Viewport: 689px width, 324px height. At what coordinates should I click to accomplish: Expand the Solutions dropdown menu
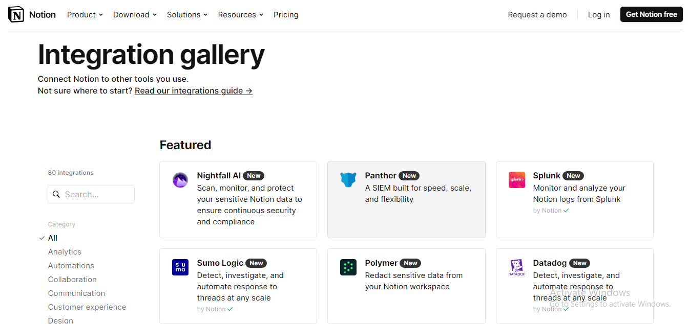click(187, 15)
